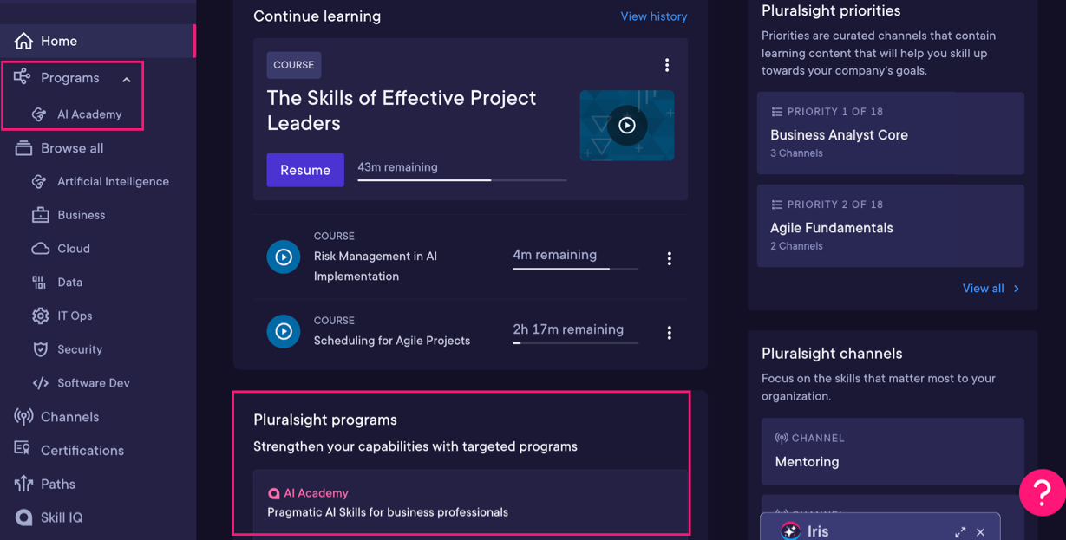Click the 43m remaining progress bar

461,180
